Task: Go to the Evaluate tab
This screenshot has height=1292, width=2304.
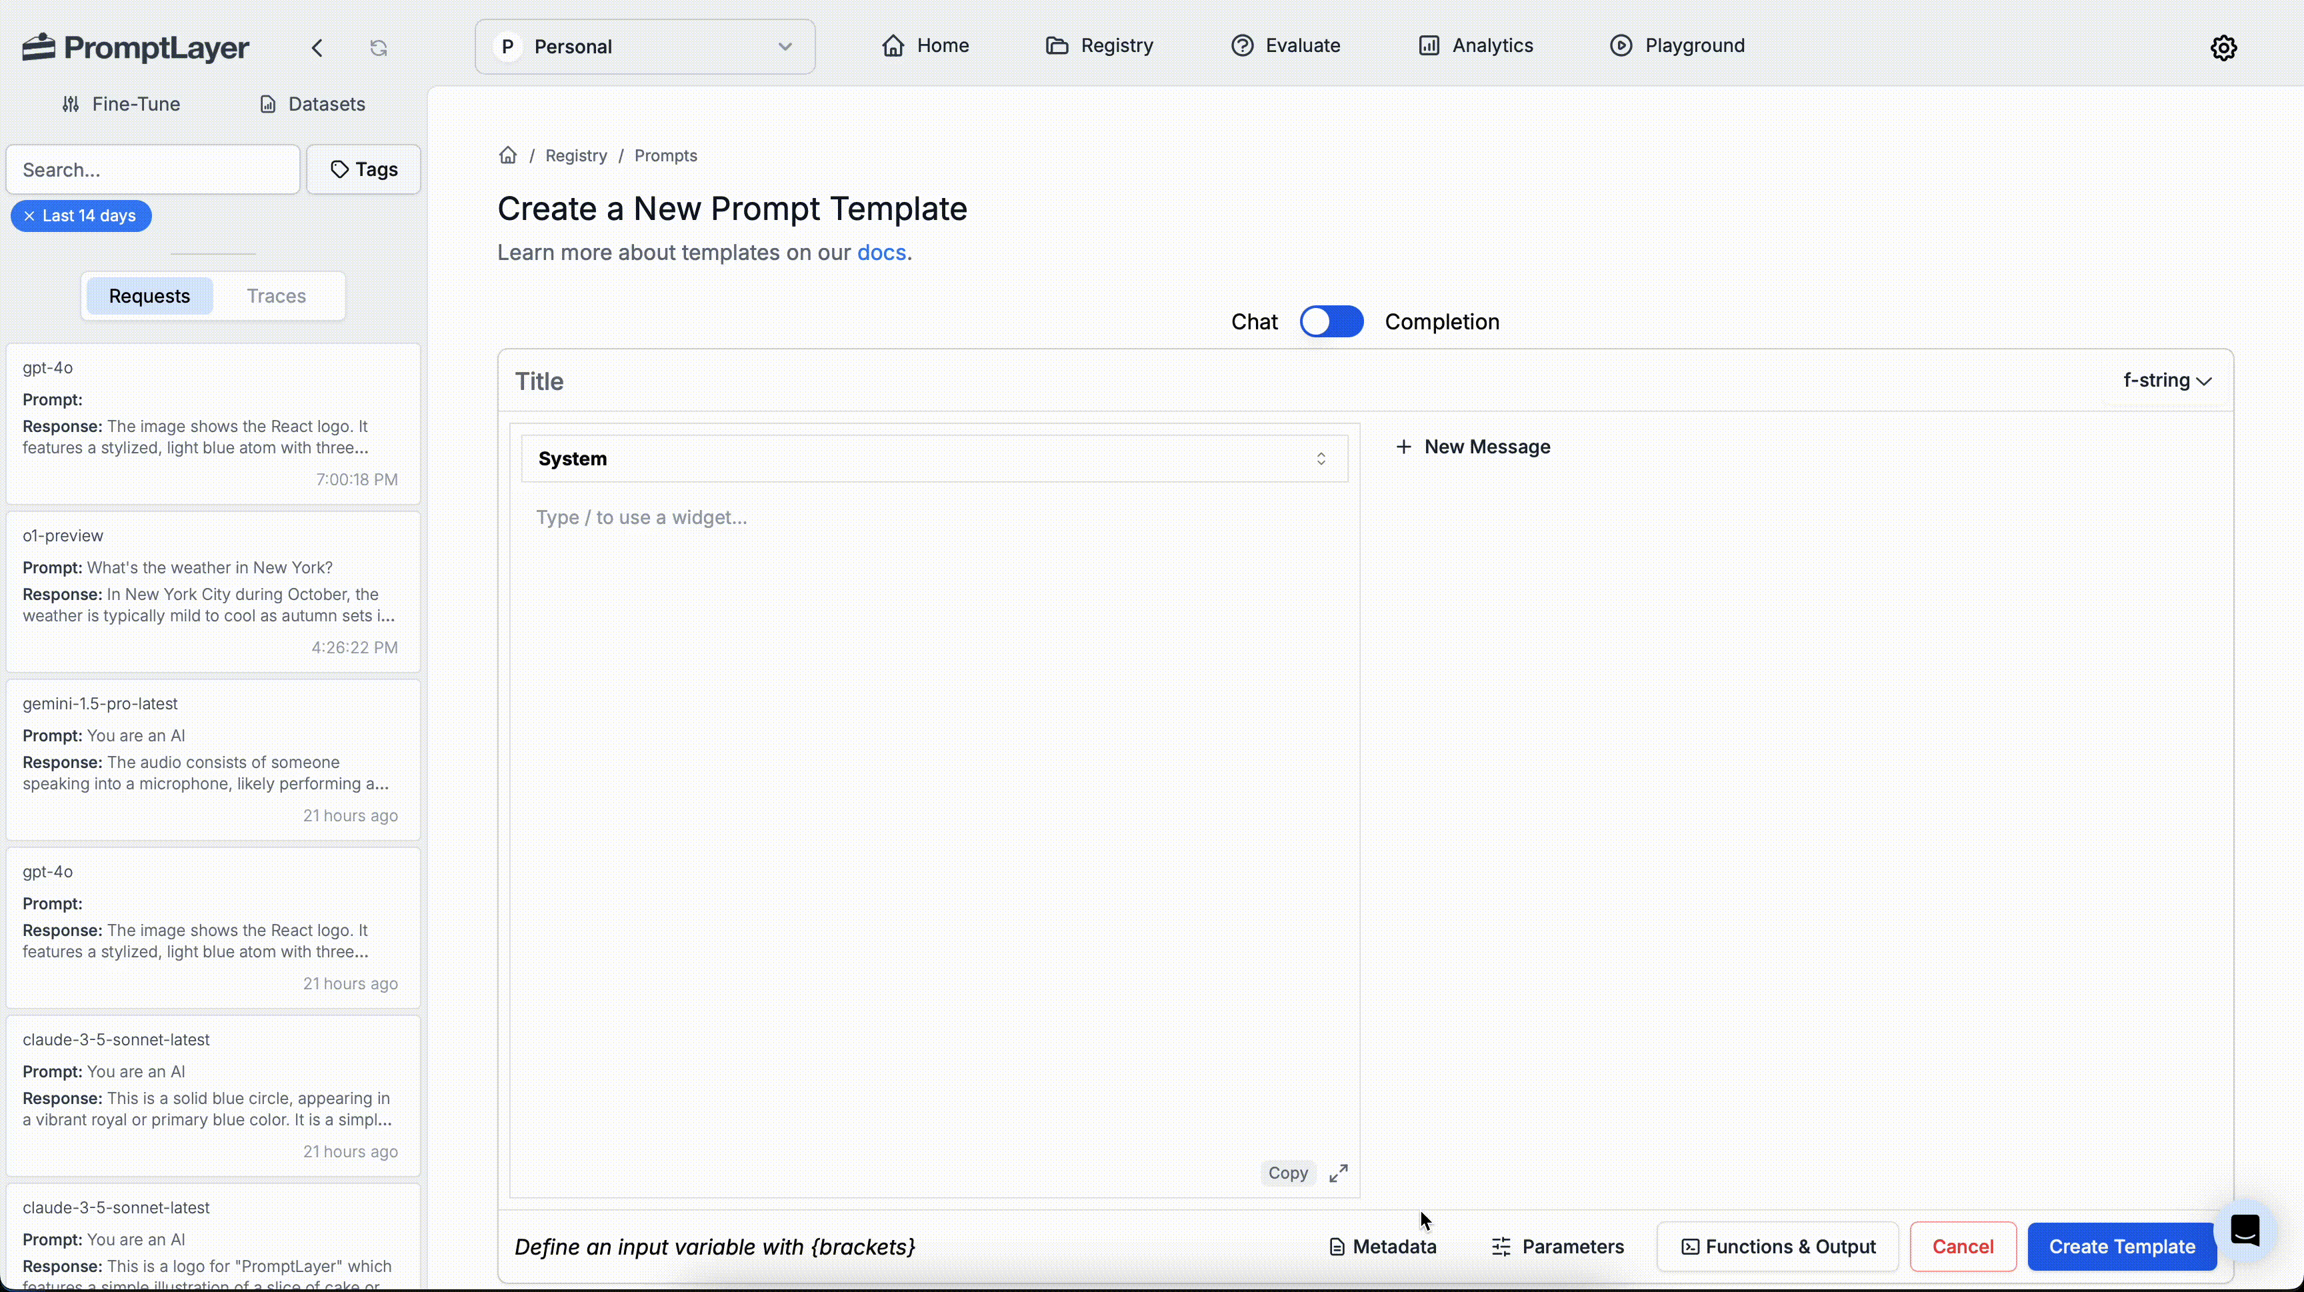Action: click(x=1285, y=45)
